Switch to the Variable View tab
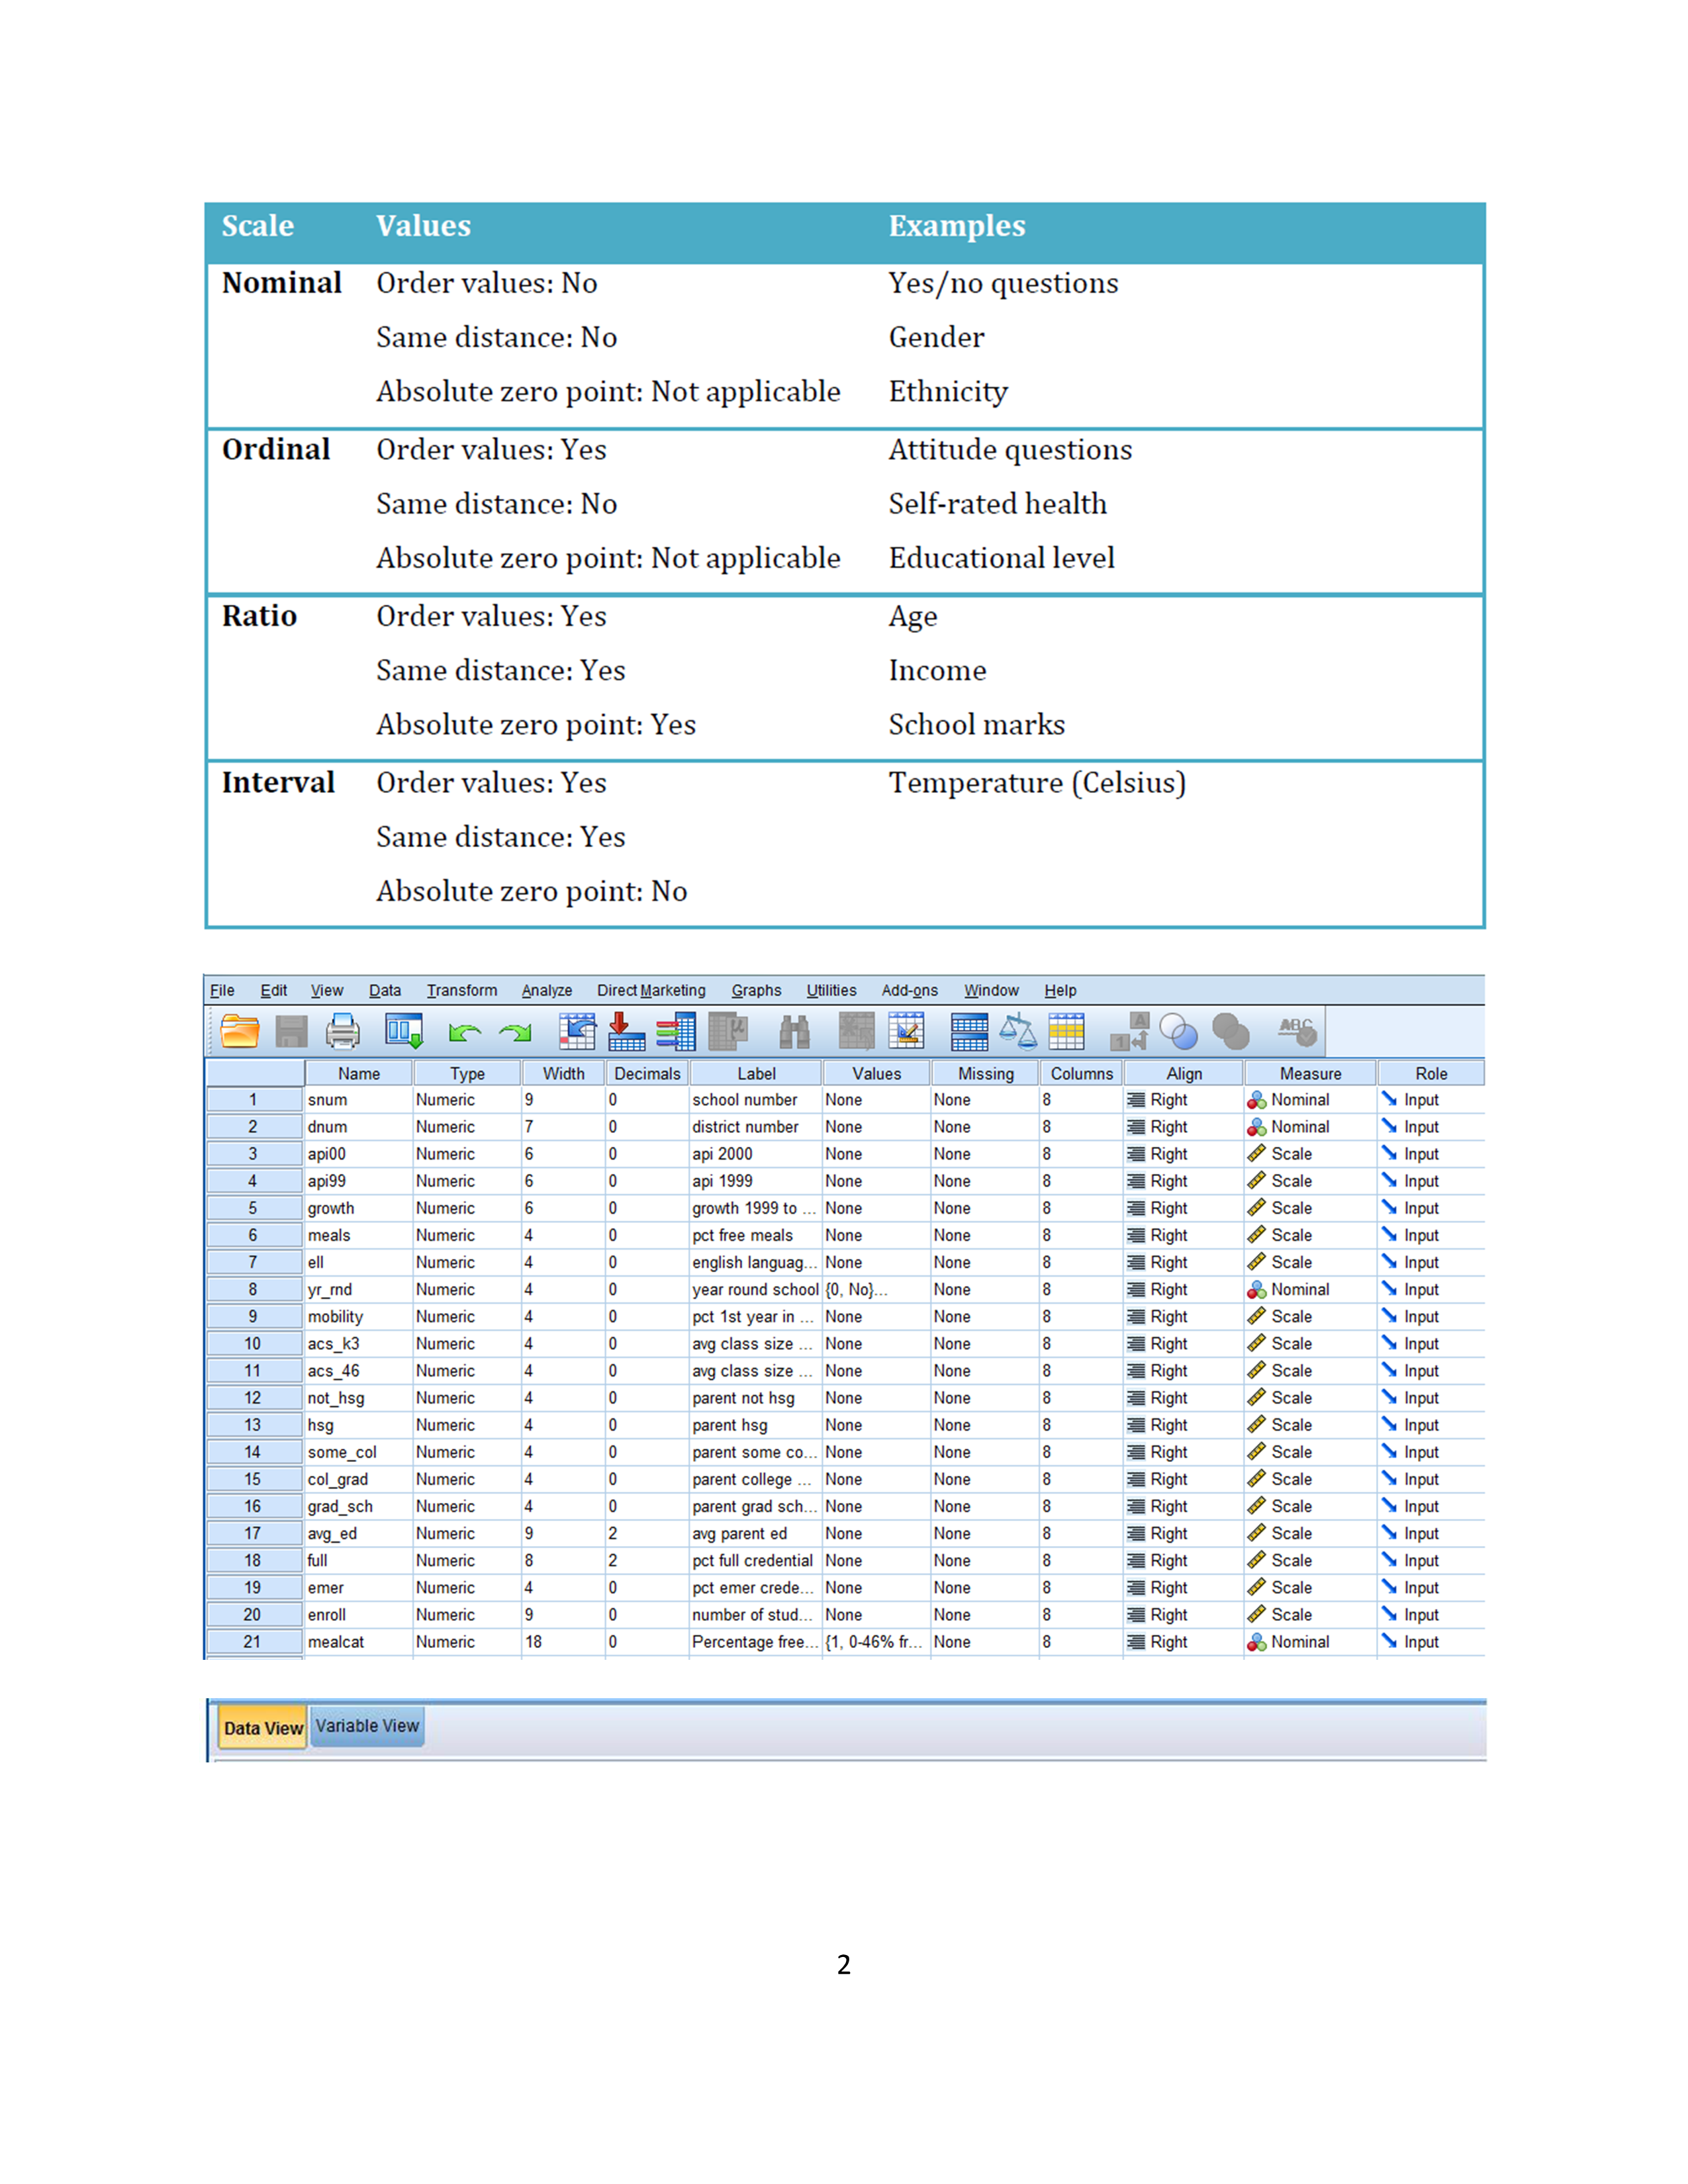Viewport: 1688px width, 2184px height. pos(367,1726)
